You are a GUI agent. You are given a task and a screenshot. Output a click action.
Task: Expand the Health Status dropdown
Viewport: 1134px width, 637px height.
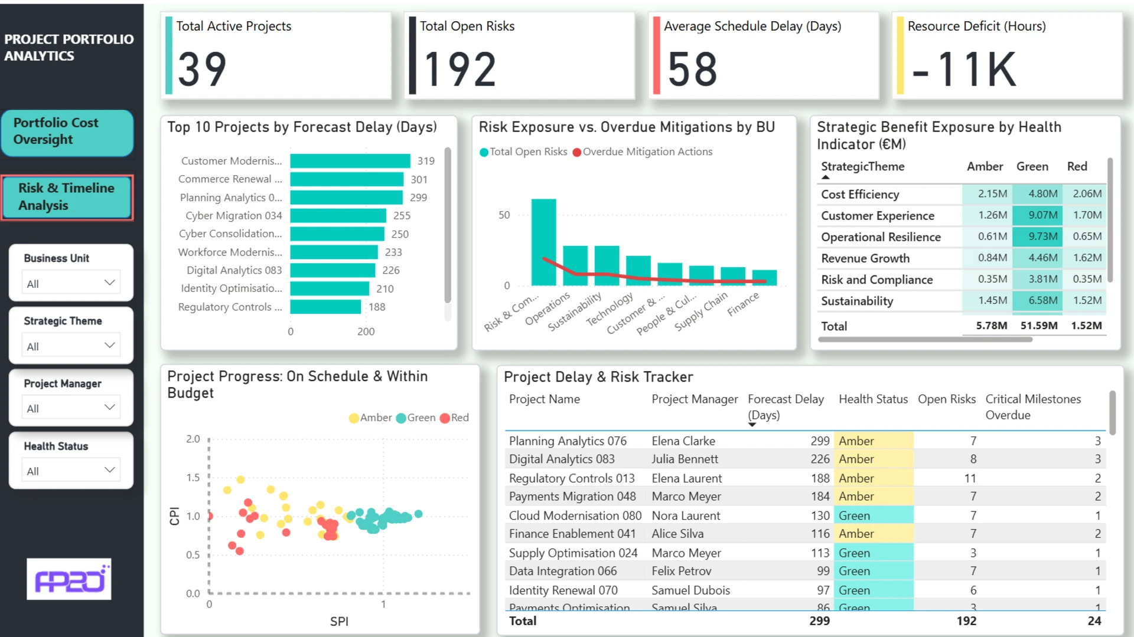[x=71, y=471]
